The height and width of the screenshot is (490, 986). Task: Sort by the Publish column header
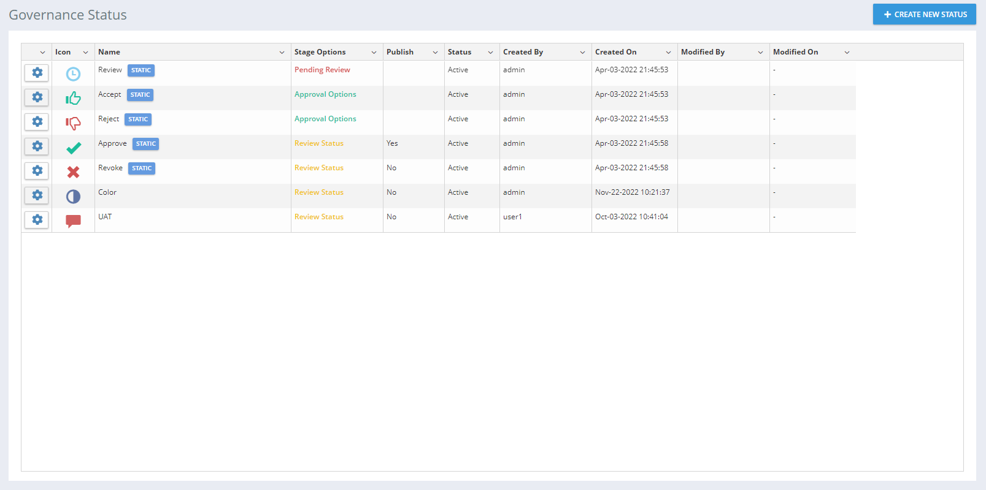click(400, 52)
